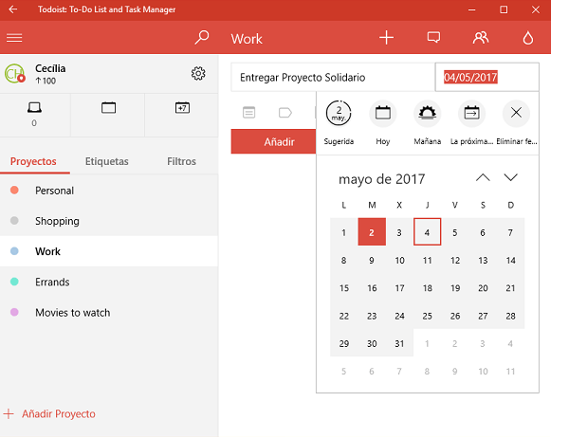This screenshot has width=569, height=438.
Task: Click the task name input field
Action: point(333,78)
